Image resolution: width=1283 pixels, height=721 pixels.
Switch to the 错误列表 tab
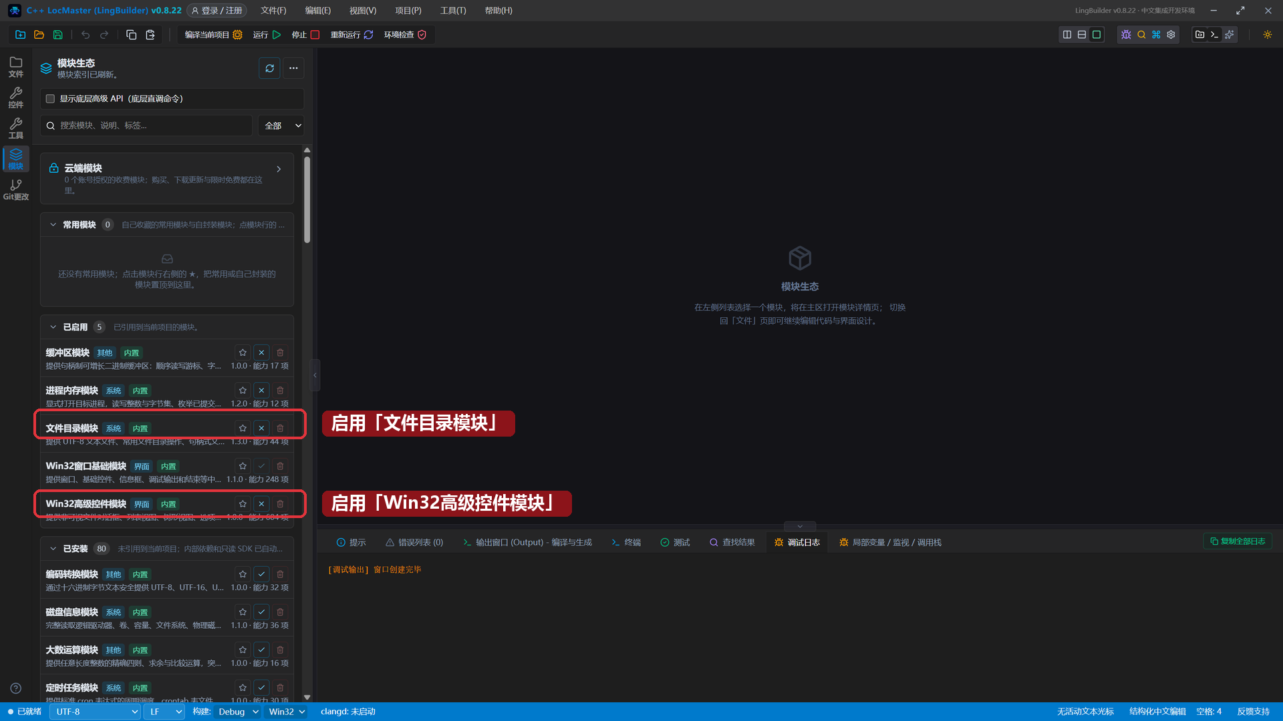pos(414,542)
